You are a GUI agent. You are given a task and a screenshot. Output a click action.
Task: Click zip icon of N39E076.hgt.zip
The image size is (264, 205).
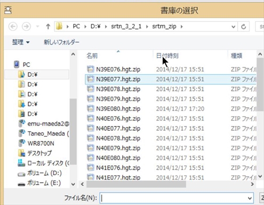tap(90, 69)
